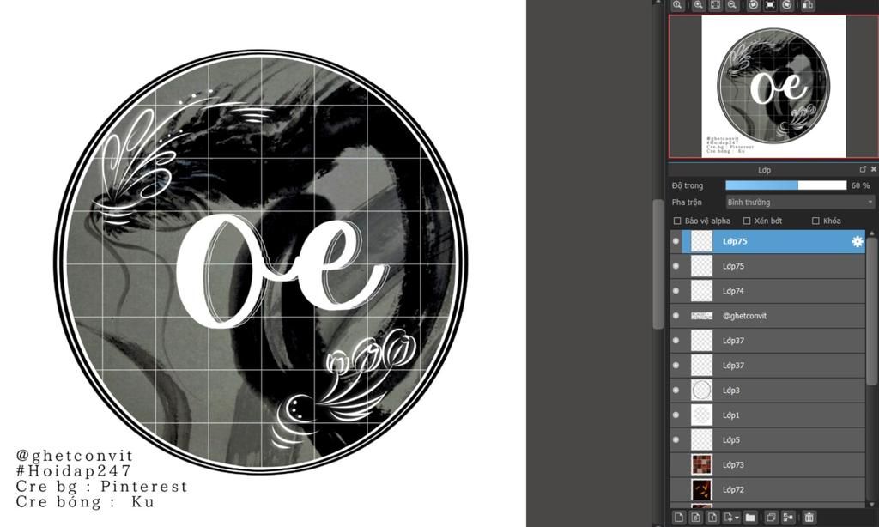Close the Lớp layer panel
879x527 pixels.
tap(873, 169)
